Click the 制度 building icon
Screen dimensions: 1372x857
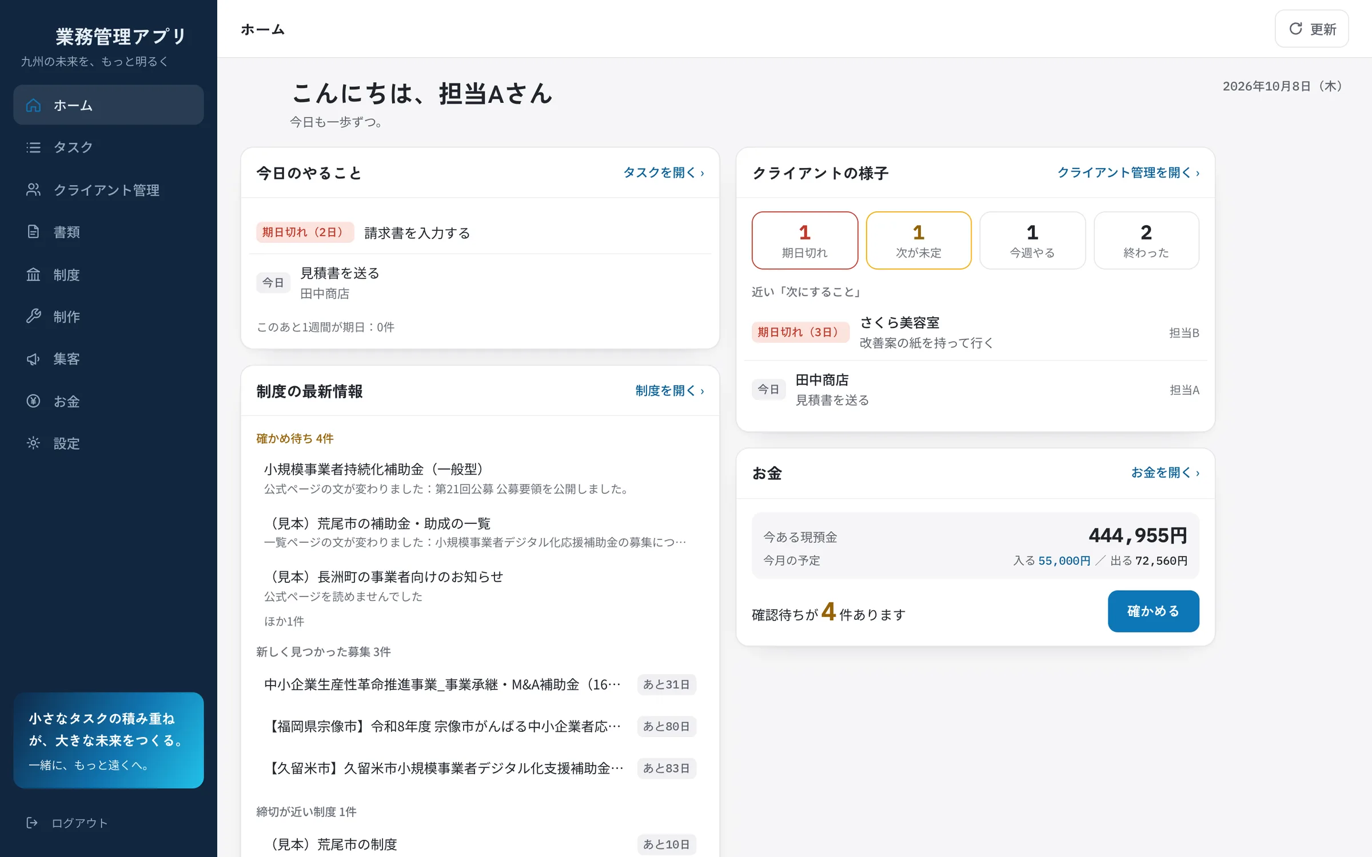click(x=33, y=275)
